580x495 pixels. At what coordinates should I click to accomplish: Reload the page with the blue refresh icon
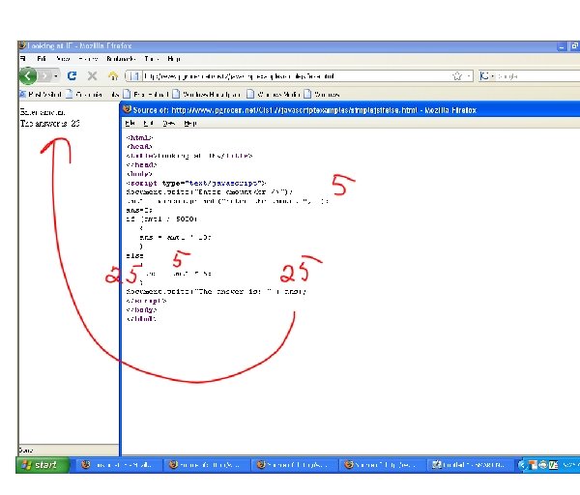point(72,75)
